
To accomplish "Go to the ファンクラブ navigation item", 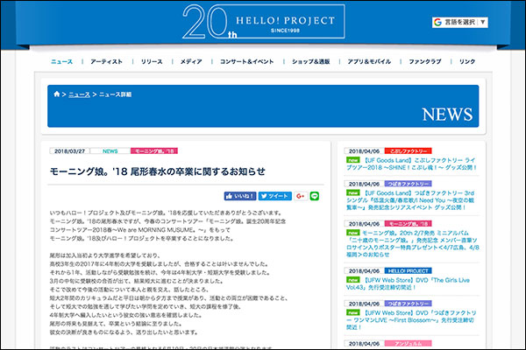I will coord(425,62).
